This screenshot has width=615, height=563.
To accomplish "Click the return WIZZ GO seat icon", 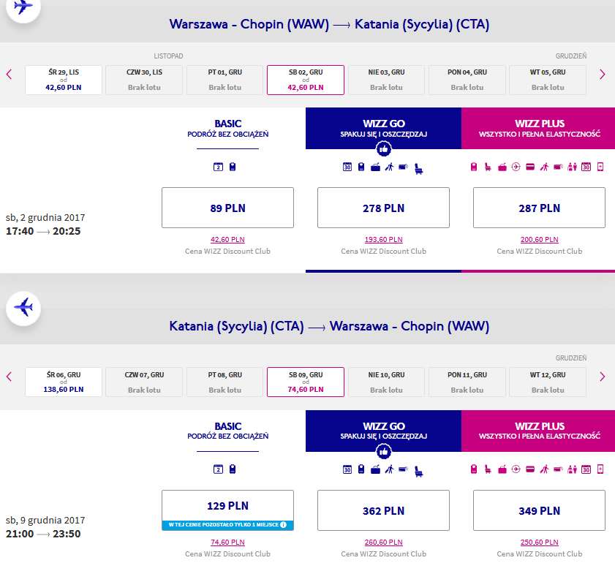I will pos(419,472).
